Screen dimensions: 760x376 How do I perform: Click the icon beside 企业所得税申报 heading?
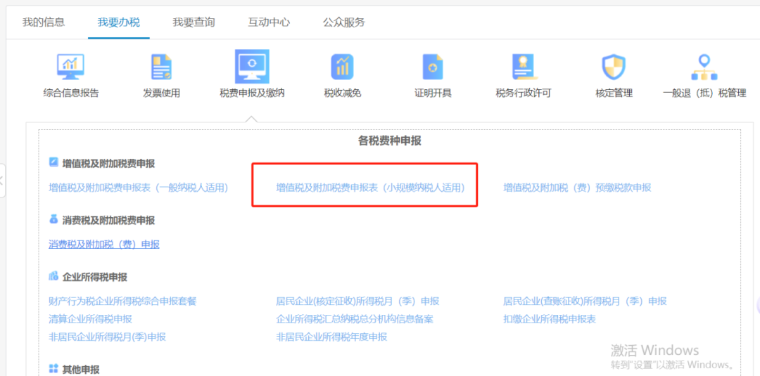click(x=53, y=276)
